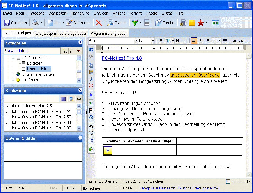
Task: Open the Arial font name dropdown
Action: pos(136,41)
